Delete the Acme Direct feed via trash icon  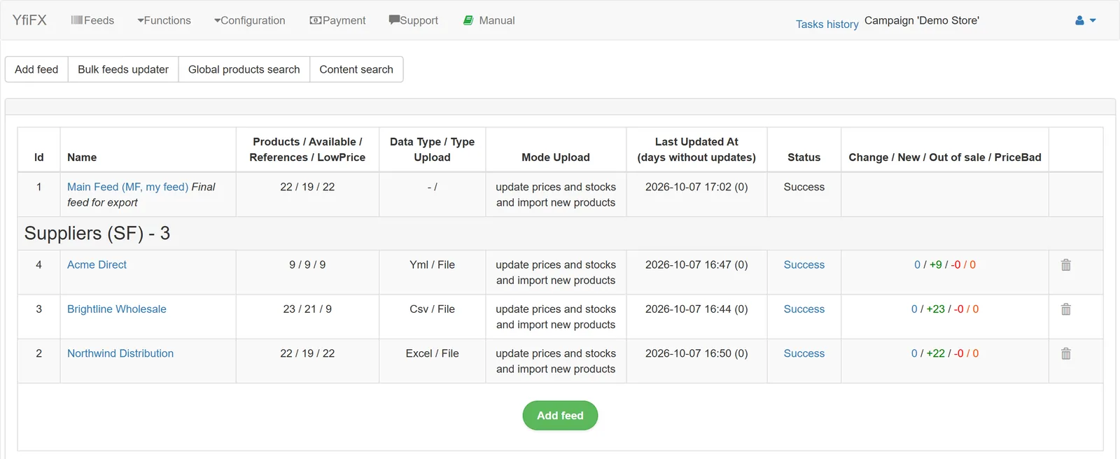tap(1065, 265)
